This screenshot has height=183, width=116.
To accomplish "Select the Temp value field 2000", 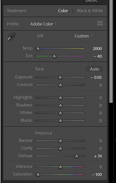I will coord(97,48).
